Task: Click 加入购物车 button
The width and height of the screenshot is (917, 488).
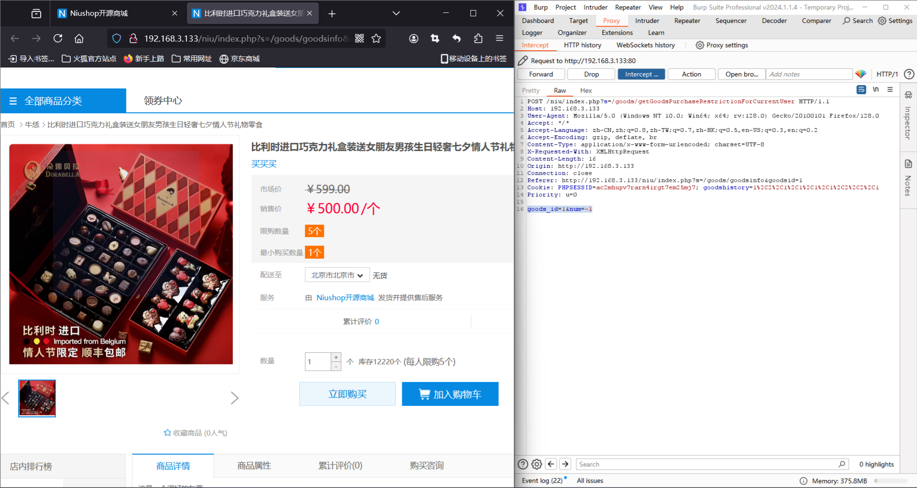Action: 450,394
